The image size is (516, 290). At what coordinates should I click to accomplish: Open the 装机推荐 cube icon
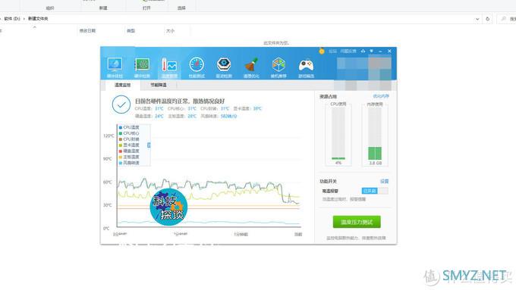(278, 67)
